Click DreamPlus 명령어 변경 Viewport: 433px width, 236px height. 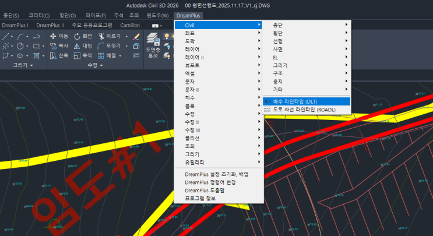coord(219,182)
